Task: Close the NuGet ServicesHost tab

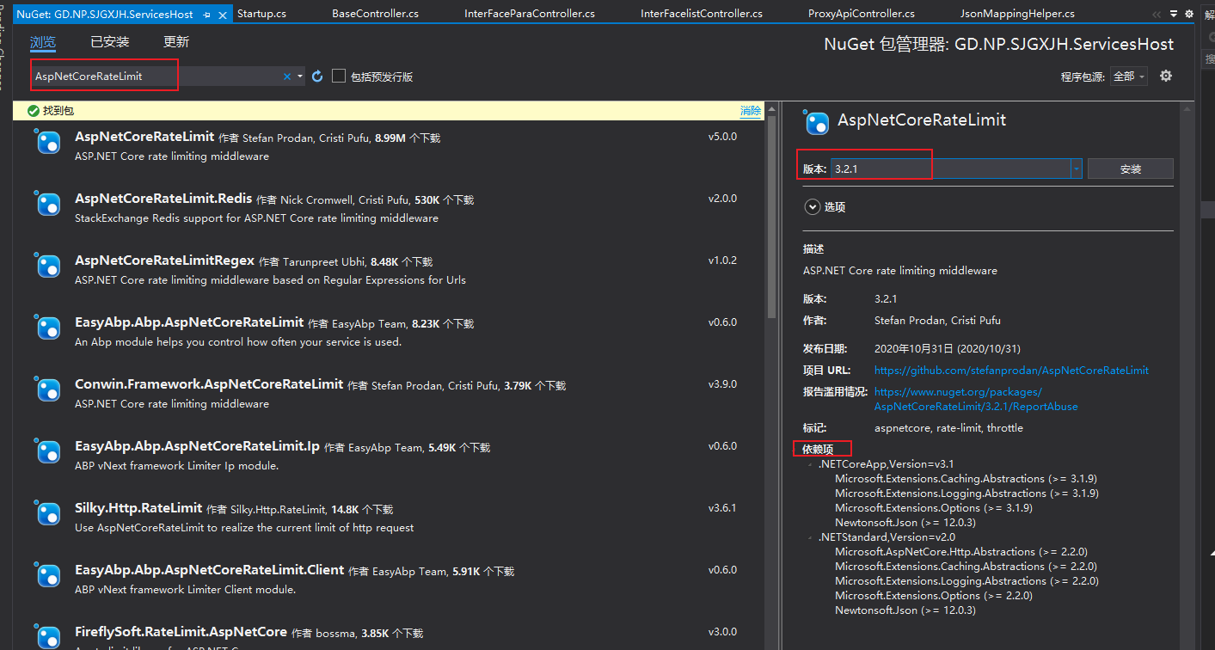Action: (224, 15)
